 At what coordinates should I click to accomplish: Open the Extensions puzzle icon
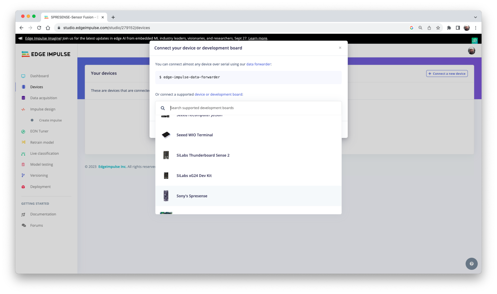(449, 28)
